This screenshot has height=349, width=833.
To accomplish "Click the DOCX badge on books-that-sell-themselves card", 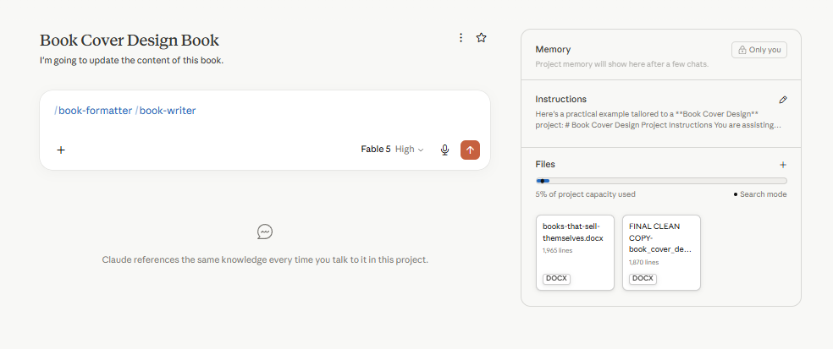I will tap(556, 279).
